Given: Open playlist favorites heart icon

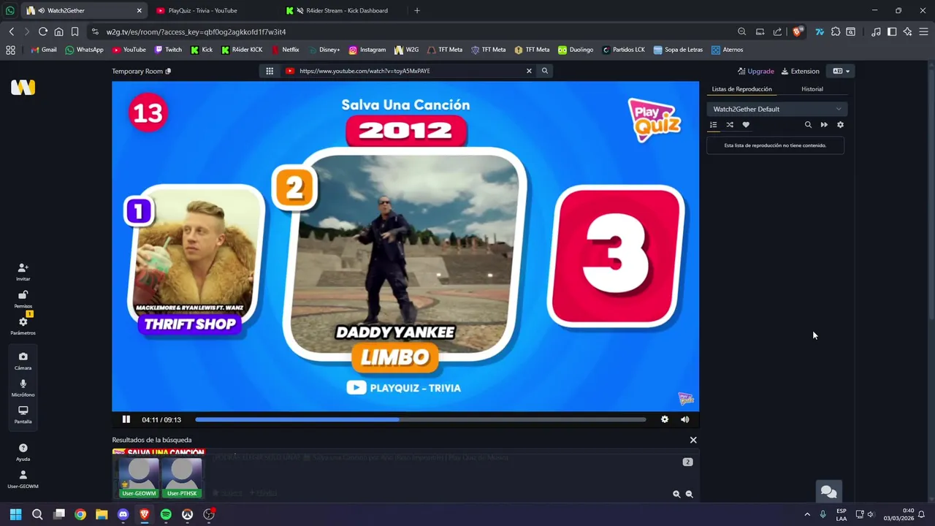Looking at the screenshot, I should [x=746, y=125].
